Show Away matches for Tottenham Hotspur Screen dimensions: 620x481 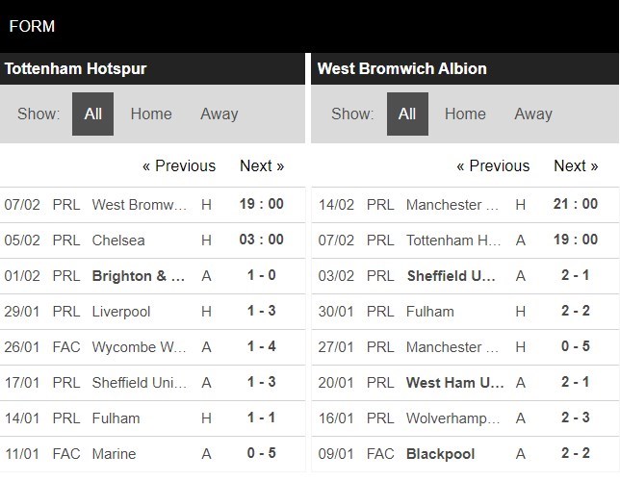[219, 114]
